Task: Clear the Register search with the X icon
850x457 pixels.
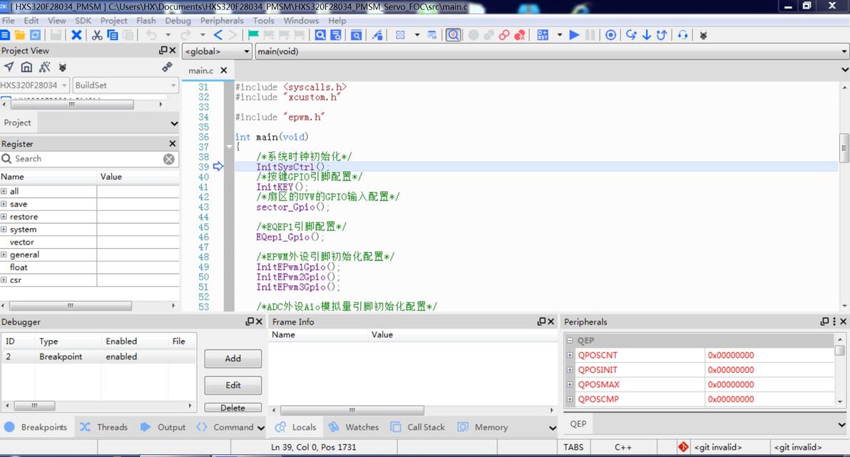Action: click(169, 160)
